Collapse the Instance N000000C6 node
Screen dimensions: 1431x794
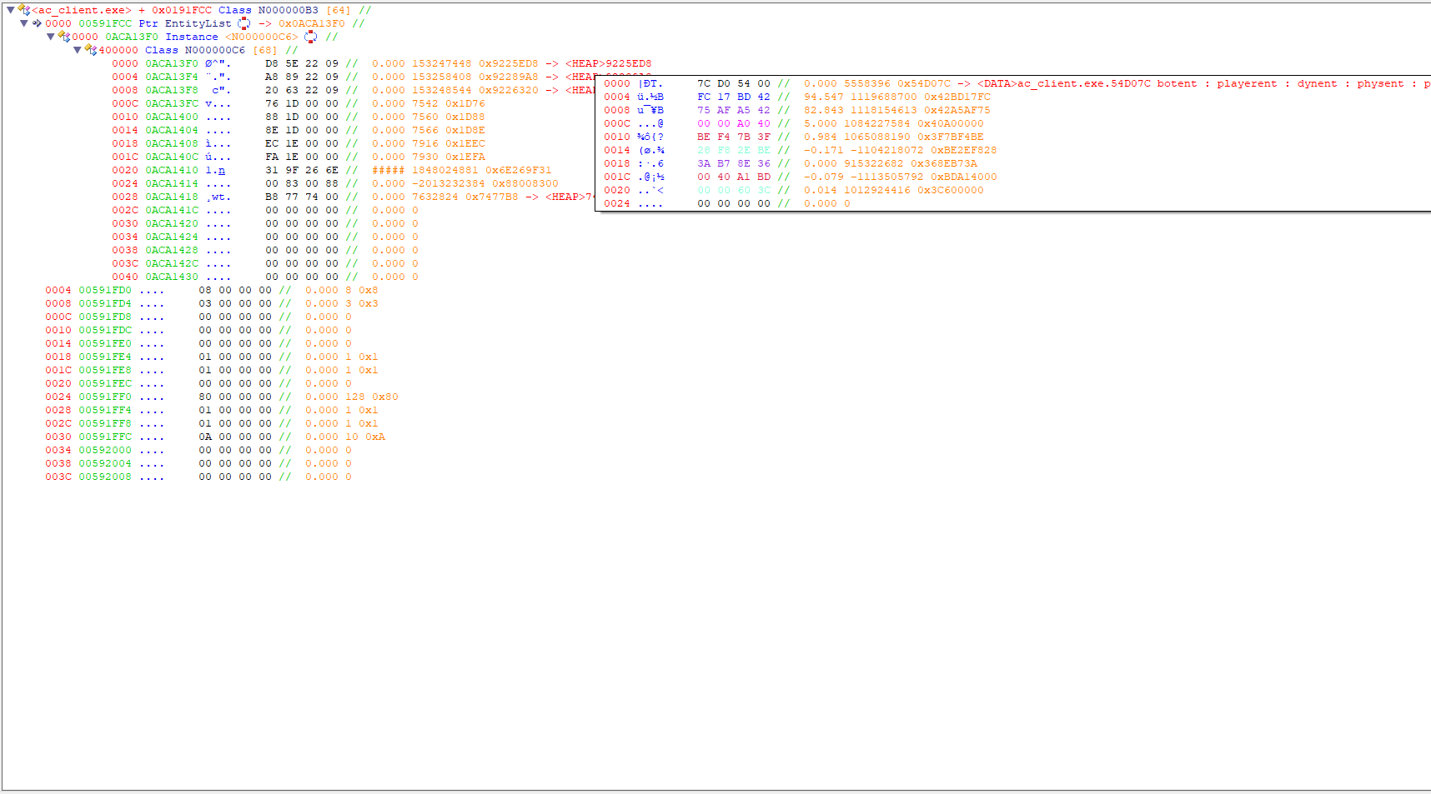point(50,37)
